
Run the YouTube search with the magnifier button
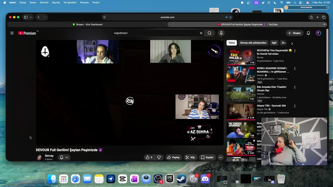tap(209, 33)
